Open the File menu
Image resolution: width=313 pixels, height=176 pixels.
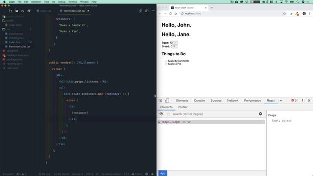(20, 2)
